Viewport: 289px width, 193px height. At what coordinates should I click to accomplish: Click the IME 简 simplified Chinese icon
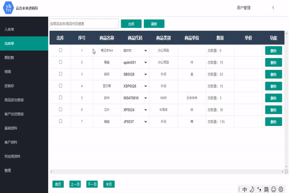[x=266, y=189]
